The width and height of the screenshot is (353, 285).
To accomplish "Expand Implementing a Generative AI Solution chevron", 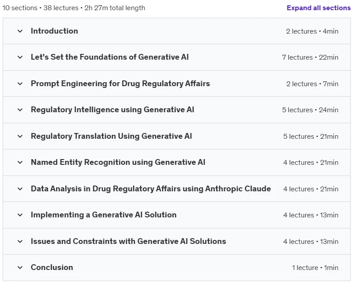I will tap(20, 215).
